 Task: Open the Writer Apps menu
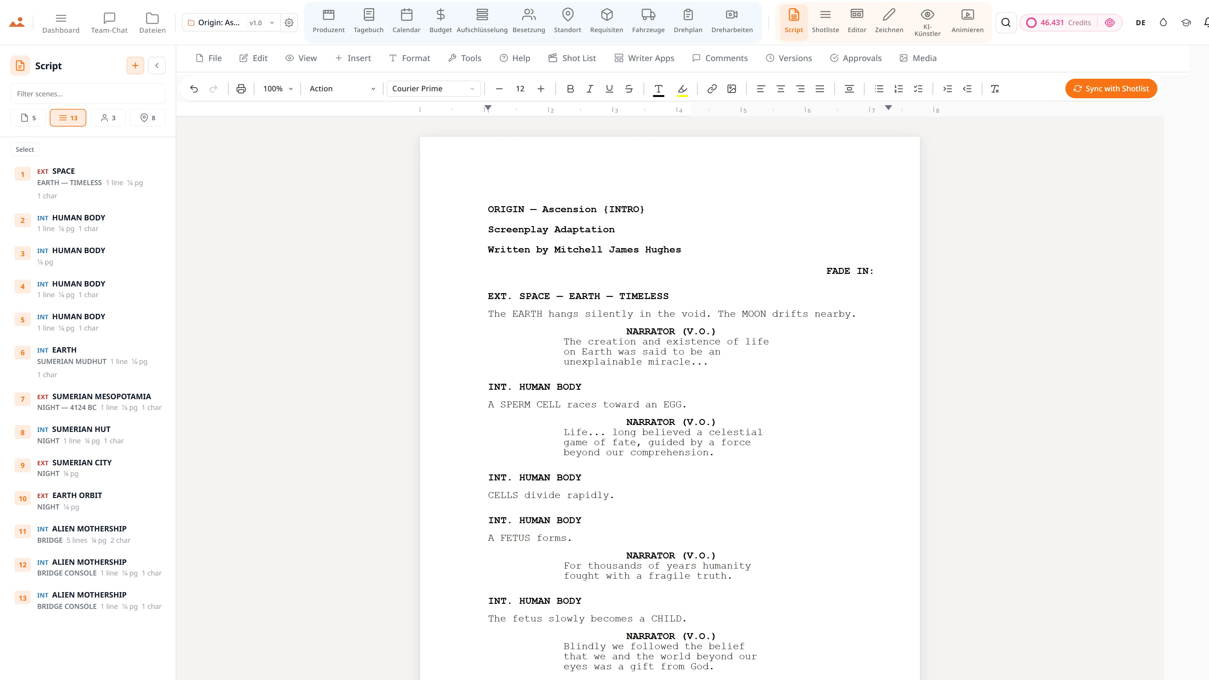click(x=644, y=58)
